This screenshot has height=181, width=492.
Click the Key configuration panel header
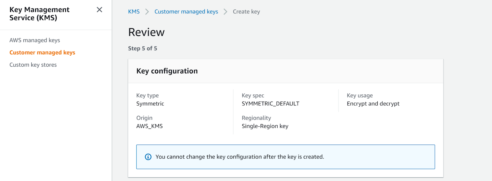point(167,71)
